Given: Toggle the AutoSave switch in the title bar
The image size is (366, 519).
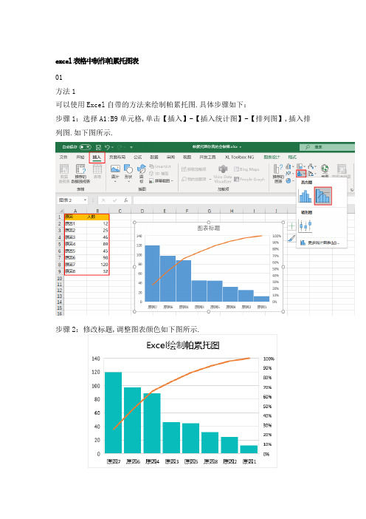Looking at the screenshot, I should [85, 147].
